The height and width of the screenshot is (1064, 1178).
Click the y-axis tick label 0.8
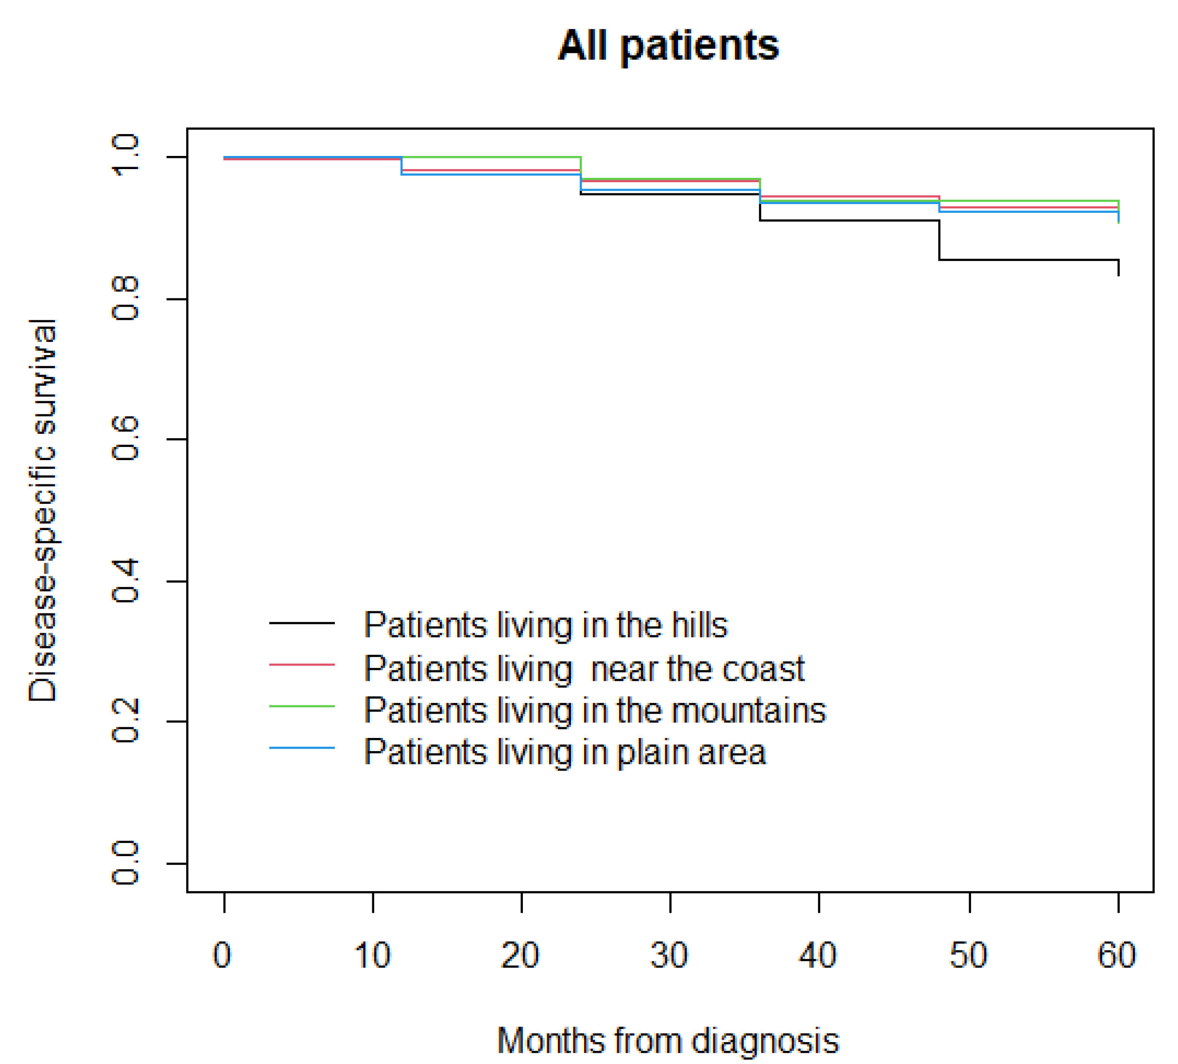124,299
